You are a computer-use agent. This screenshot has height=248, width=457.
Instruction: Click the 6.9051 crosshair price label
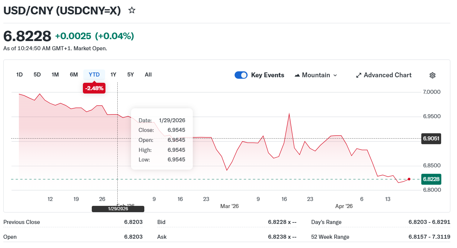(431, 139)
